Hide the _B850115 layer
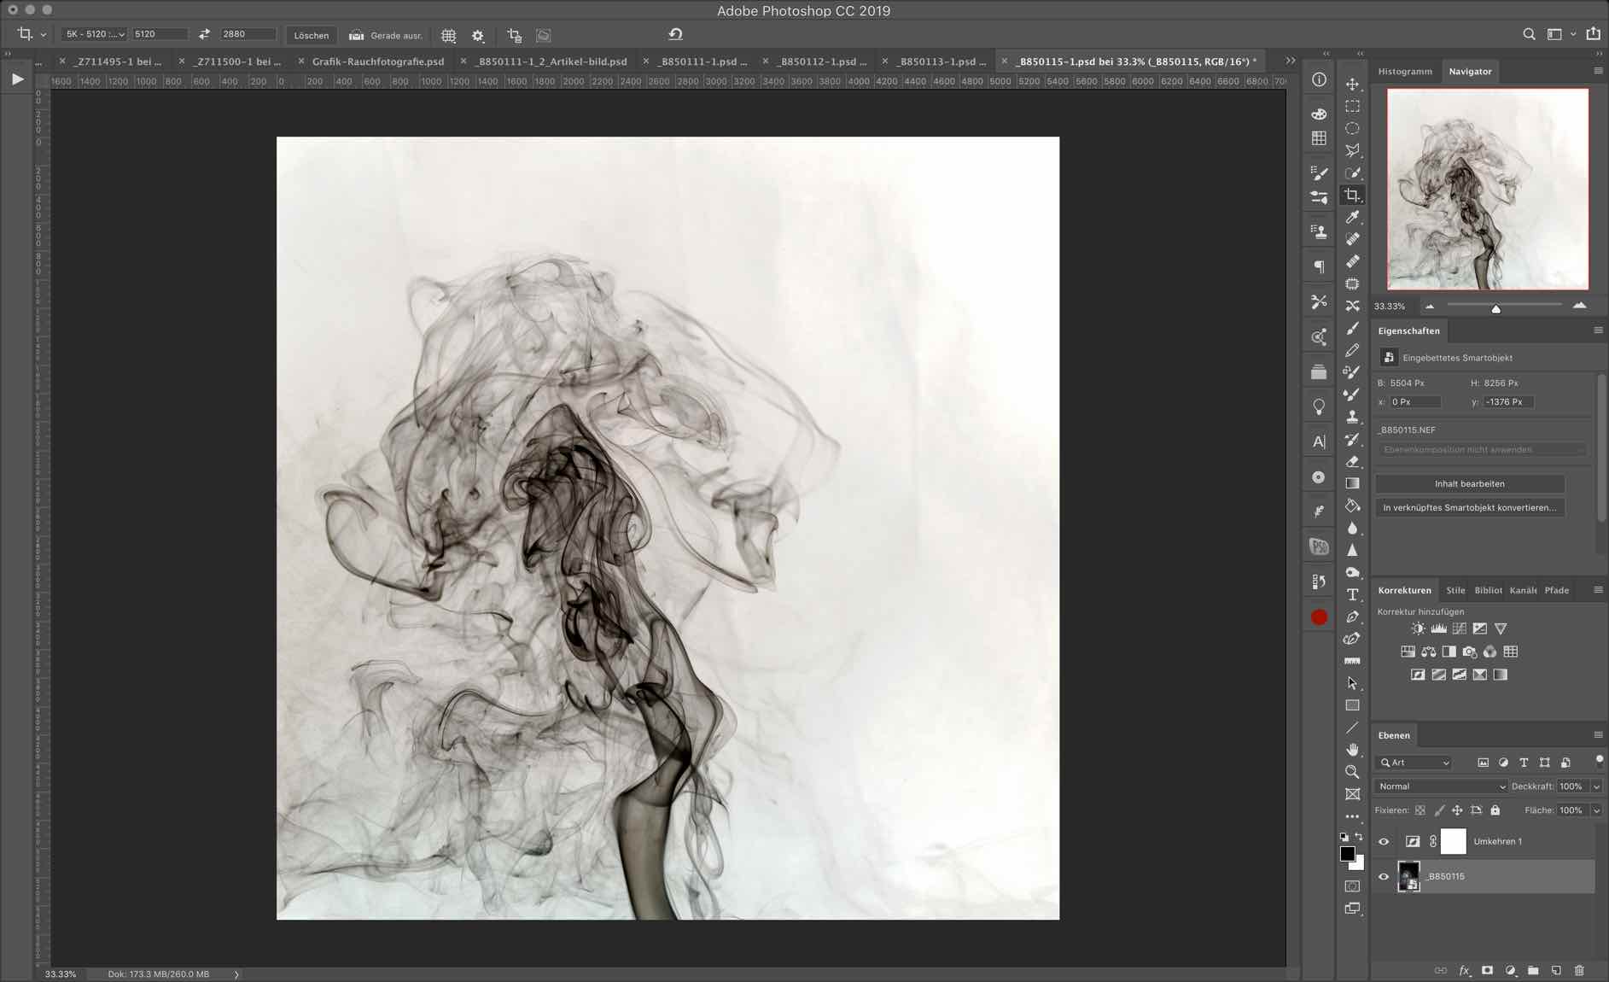1609x982 pixels. (x=1384, y=876)
